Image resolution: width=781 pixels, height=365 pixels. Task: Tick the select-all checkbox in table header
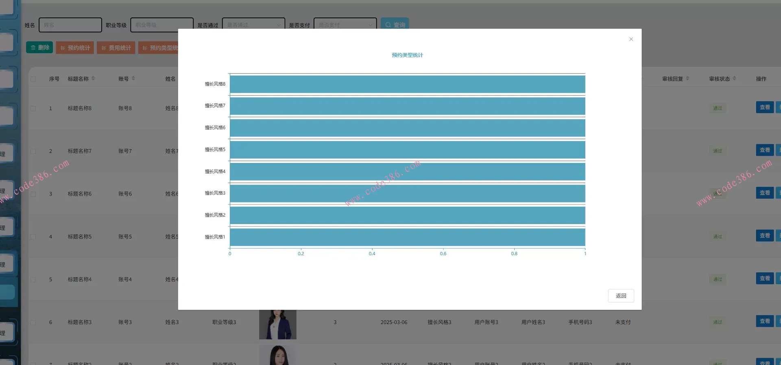click(x=33, y=79)
